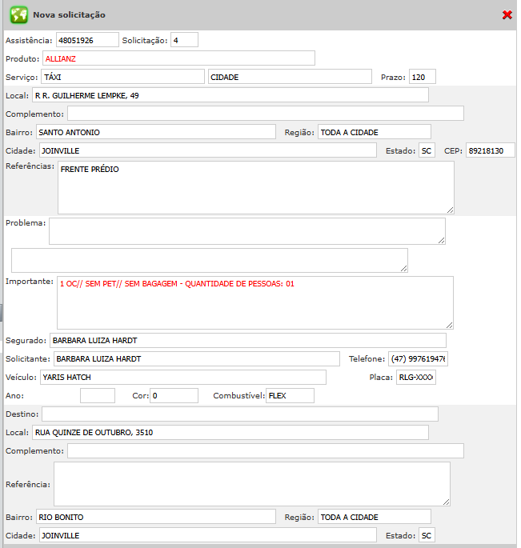The image size is (521, 548).
Task: Click the Assistência field containing 48051926
Action: pyautogui.click(x=86, y=40)
